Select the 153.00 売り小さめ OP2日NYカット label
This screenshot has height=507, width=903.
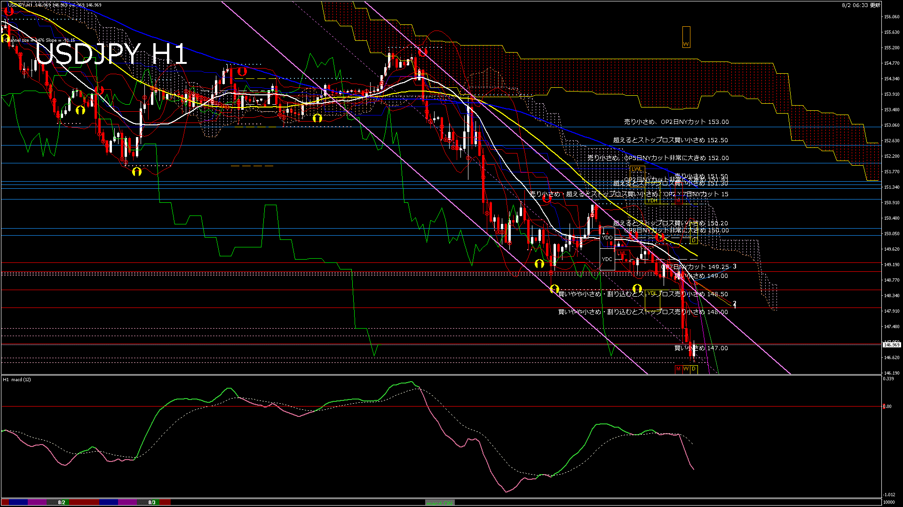(676, 122)
